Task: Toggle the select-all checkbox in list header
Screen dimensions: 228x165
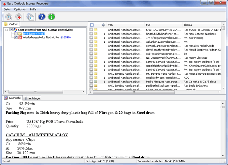Action: [92, 25]
